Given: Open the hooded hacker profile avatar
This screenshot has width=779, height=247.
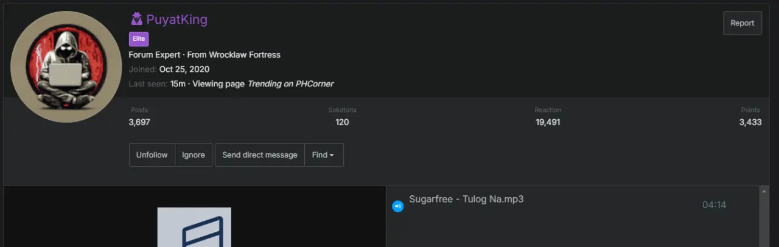Looking at the screenshot, I should tap(66, 66).
